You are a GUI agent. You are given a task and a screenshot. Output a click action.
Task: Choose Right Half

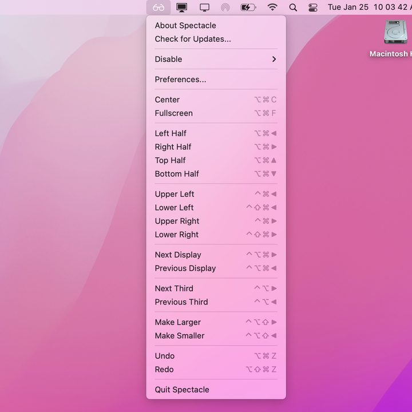(x=216, y=146)
